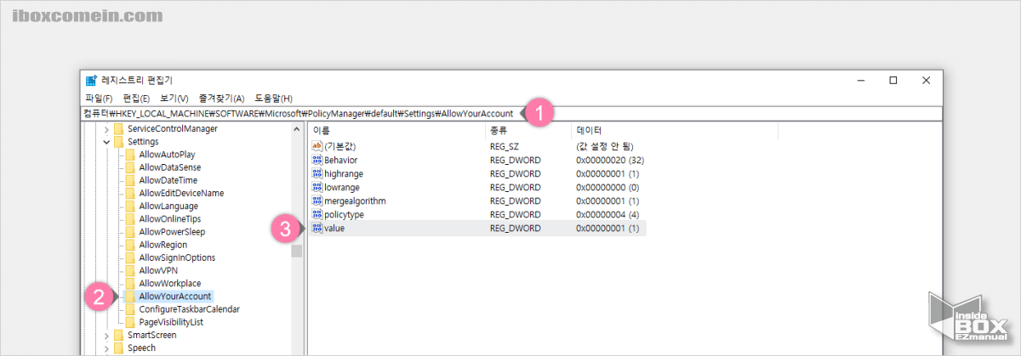Click the AllowVPN folder icon

[x=130, y=270]
